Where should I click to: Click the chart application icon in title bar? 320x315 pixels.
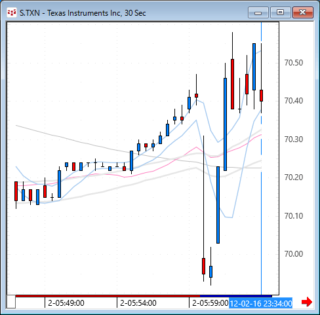coord(12,12)
